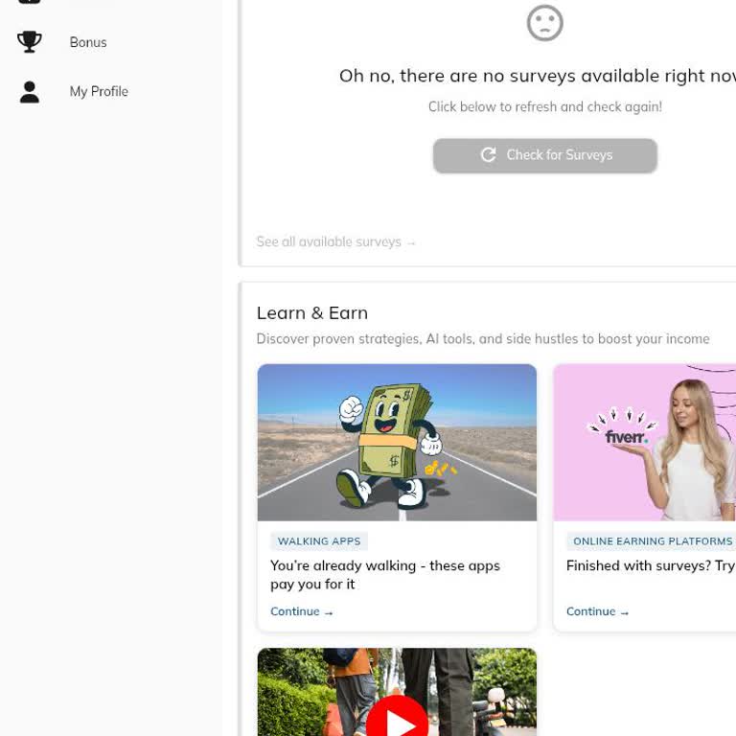Open the walking money cartoon thumbnail

click(397, 442)
